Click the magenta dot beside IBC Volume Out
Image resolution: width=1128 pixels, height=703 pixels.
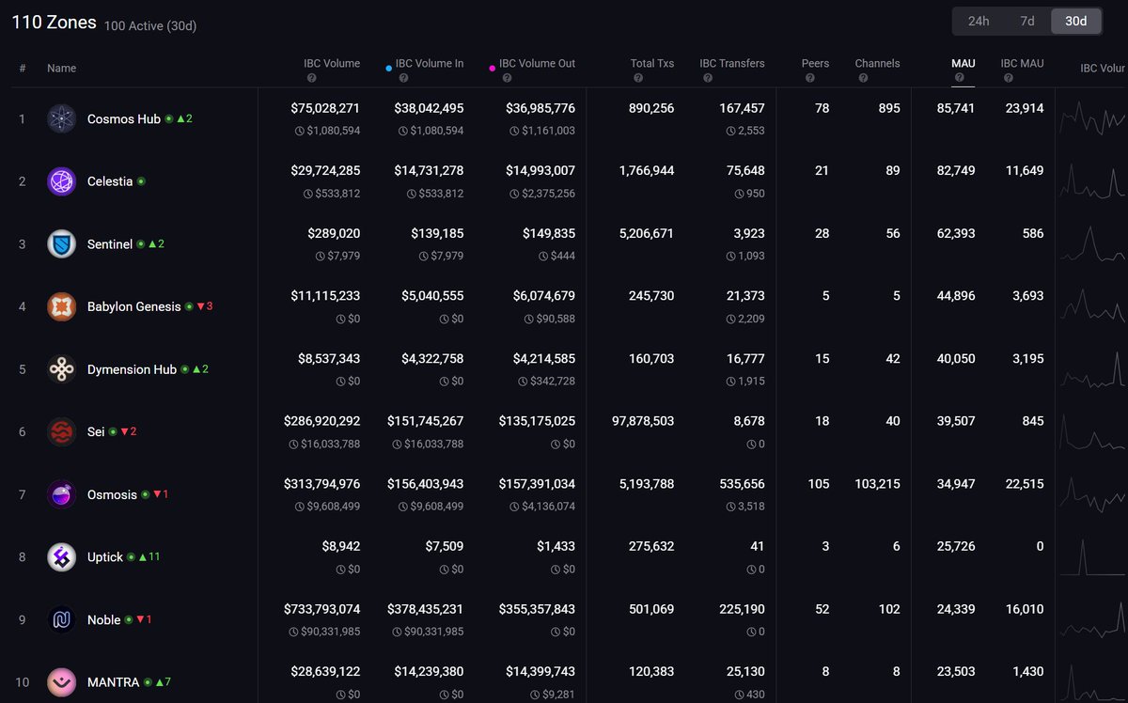click(x=493, y=68)
